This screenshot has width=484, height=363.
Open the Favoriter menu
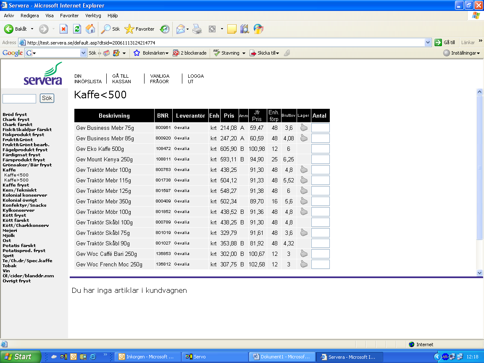coord(69,16)
